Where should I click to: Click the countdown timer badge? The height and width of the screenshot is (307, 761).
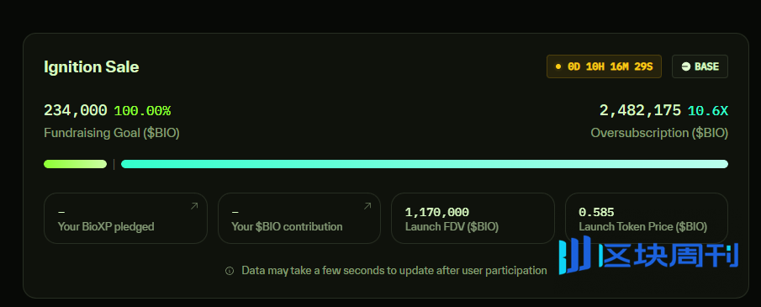pyautogui.click(x=605, y=66)
